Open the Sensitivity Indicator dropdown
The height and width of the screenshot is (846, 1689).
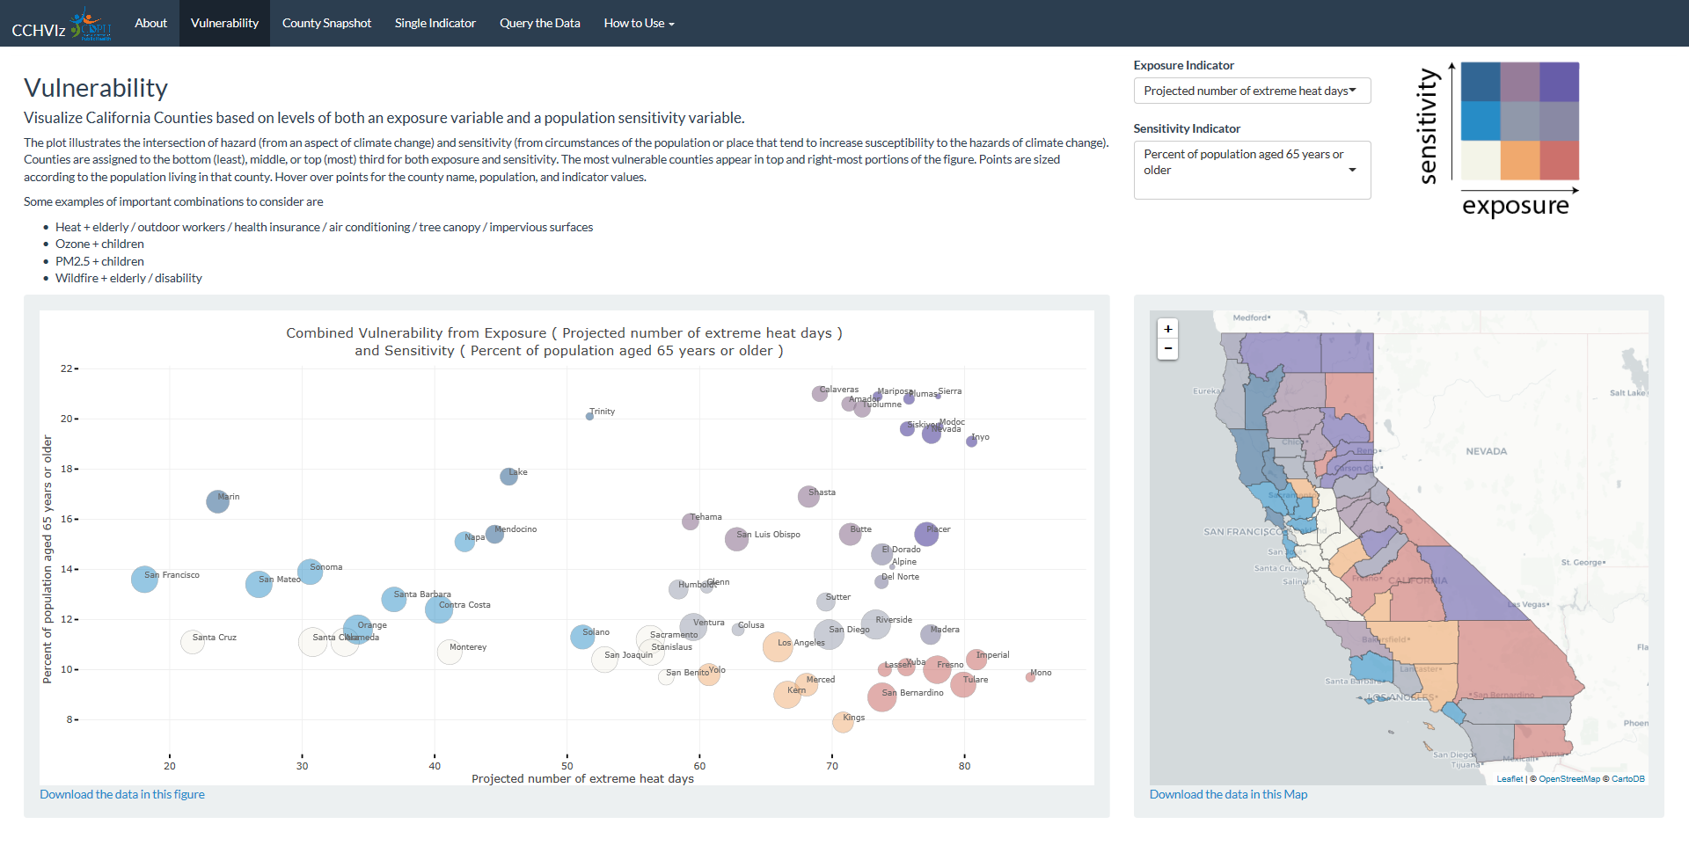pos(1251,169)
